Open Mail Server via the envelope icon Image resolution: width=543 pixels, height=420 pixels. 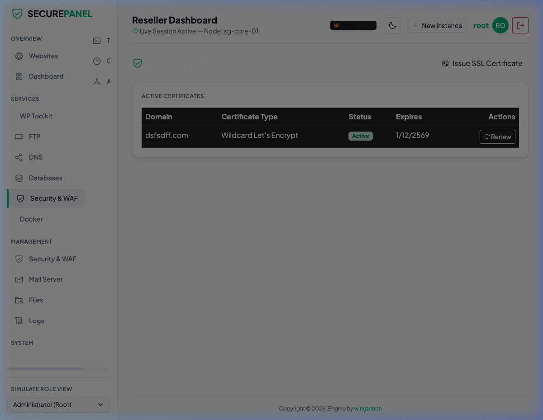19,279
